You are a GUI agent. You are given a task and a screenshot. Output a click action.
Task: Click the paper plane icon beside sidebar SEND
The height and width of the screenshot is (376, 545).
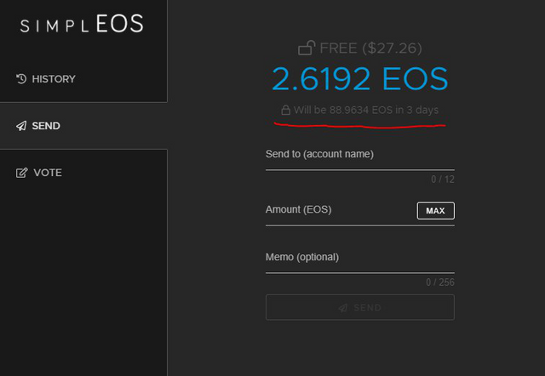click(22, 126)
